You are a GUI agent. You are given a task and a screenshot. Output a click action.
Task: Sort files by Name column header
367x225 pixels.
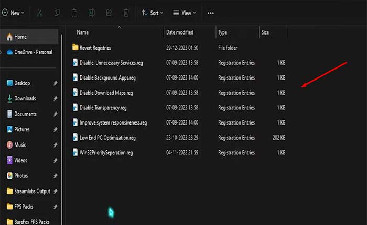[83, 32]
